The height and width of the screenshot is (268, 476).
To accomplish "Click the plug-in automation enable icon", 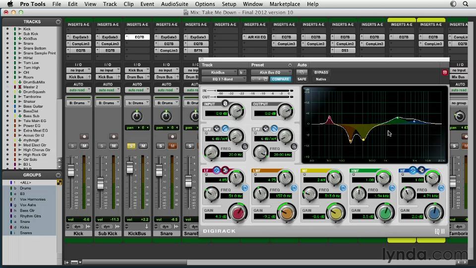I will tap(302, 72).
